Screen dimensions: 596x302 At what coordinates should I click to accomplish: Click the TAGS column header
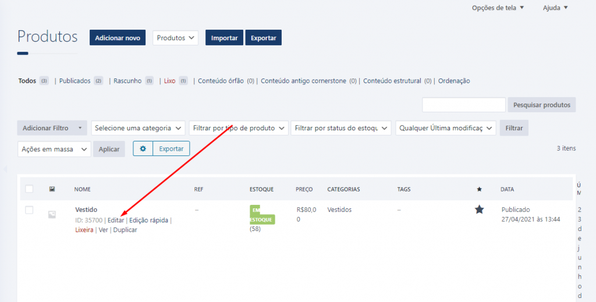click(x=404, y=189)
